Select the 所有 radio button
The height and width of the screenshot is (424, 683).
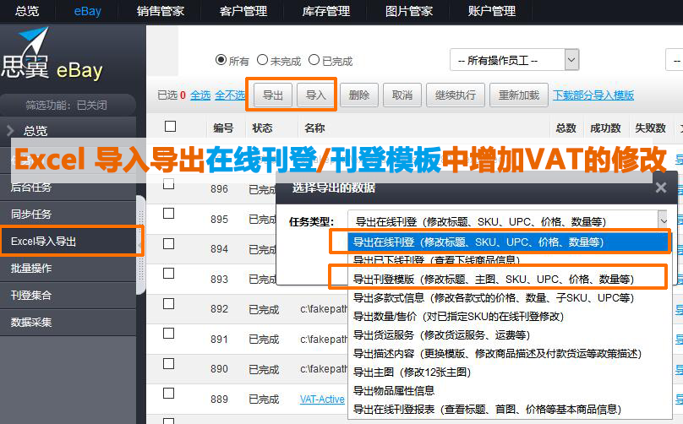[x=221, y=60]
